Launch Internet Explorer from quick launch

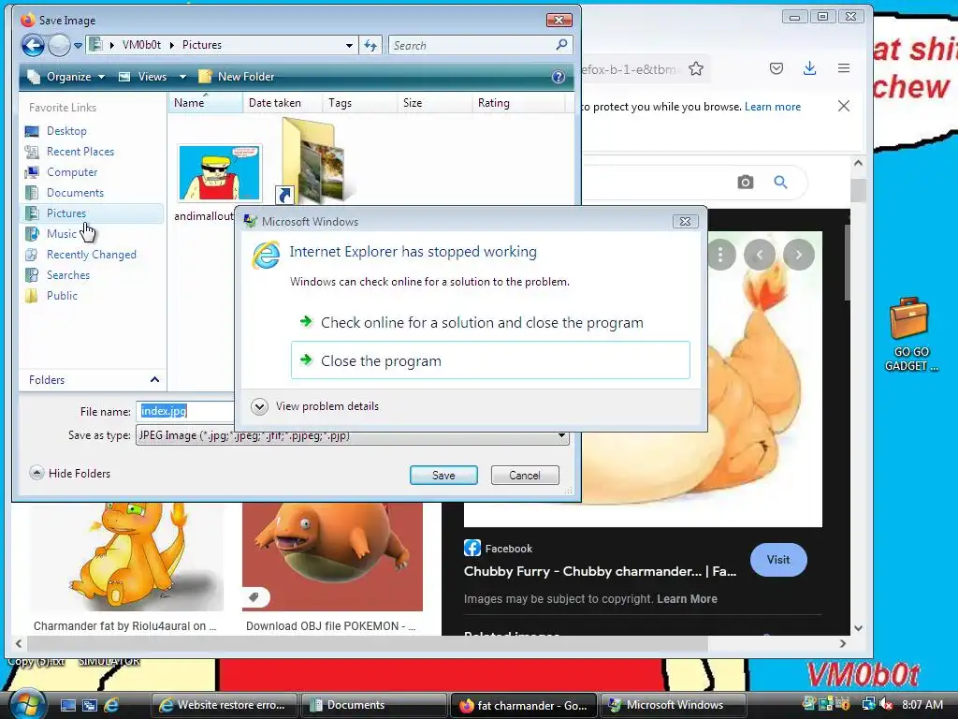pos(111,705)
